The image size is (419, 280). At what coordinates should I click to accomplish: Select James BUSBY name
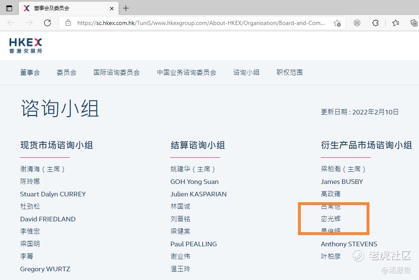[x=342, y=181]
